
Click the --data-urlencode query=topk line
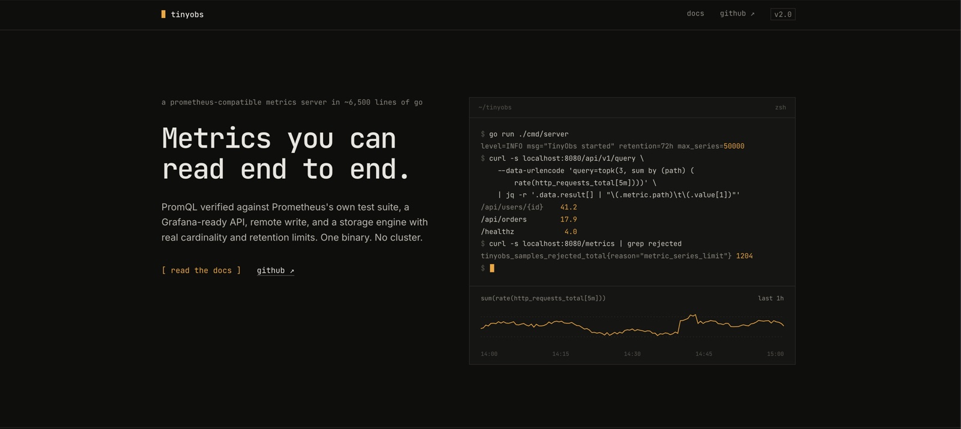(x=596, y=171)
